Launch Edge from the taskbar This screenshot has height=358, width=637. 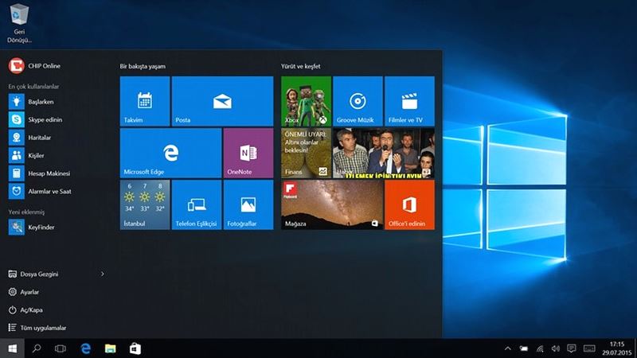click(x=86, y=348)
